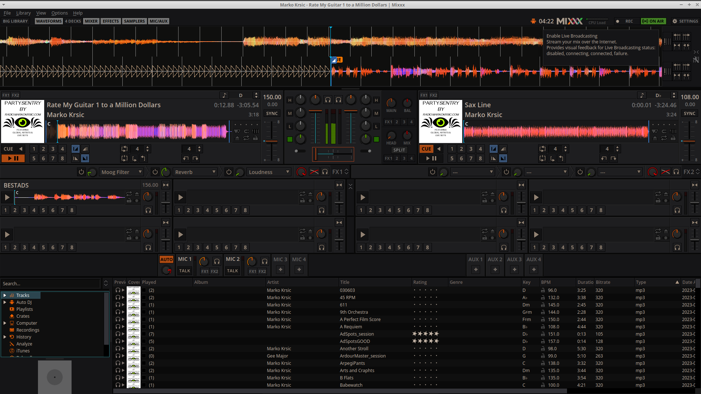The width and height of the screenshot is (701, 394).
Task: Select Analyze in library sidebar
Action: [24, 344]
